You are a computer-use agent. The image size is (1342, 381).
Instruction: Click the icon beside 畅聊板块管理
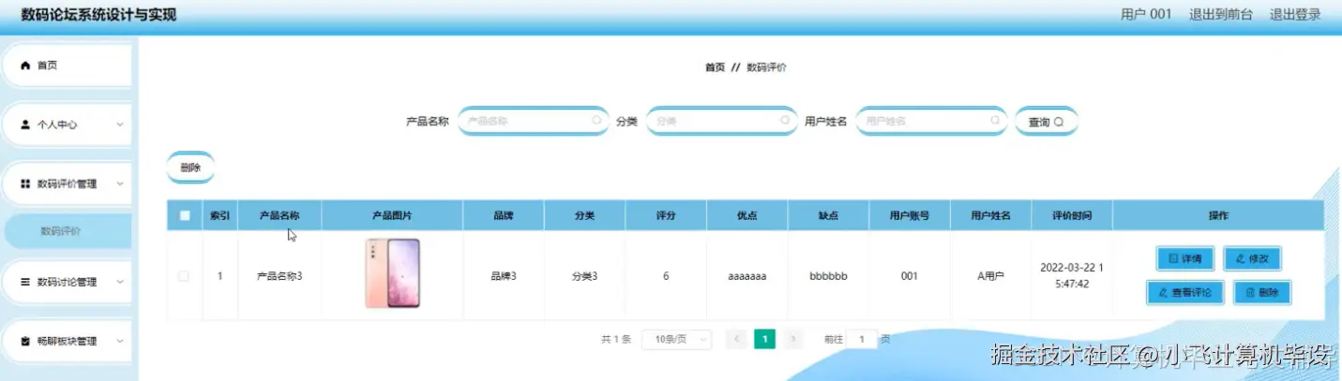pyautogui.click(x=26, y=342)
